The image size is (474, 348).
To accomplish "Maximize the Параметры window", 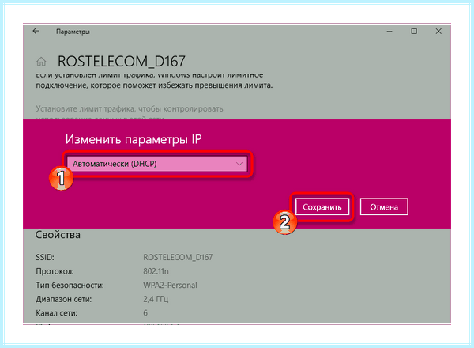I will 414,31.
